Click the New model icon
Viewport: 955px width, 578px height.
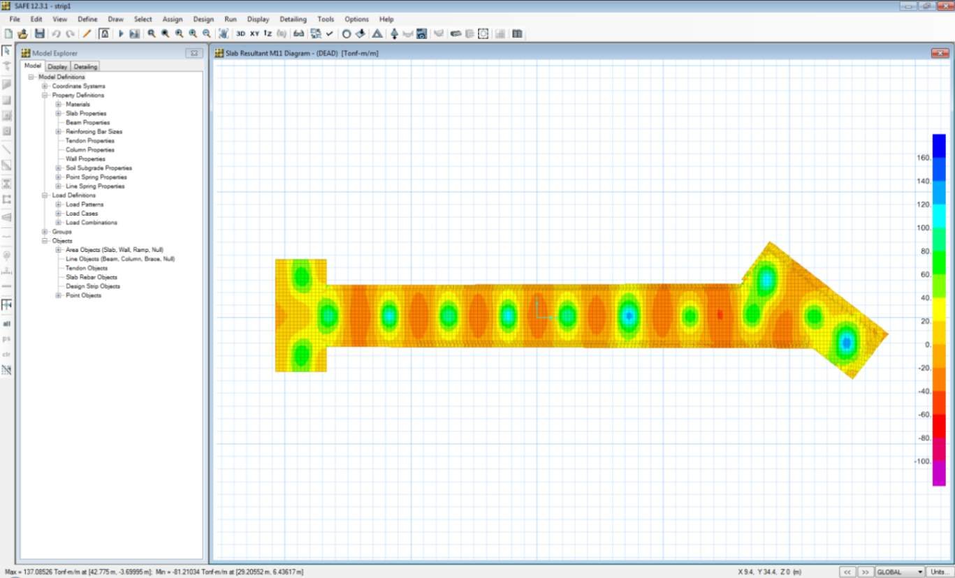(x=8, y=34)
